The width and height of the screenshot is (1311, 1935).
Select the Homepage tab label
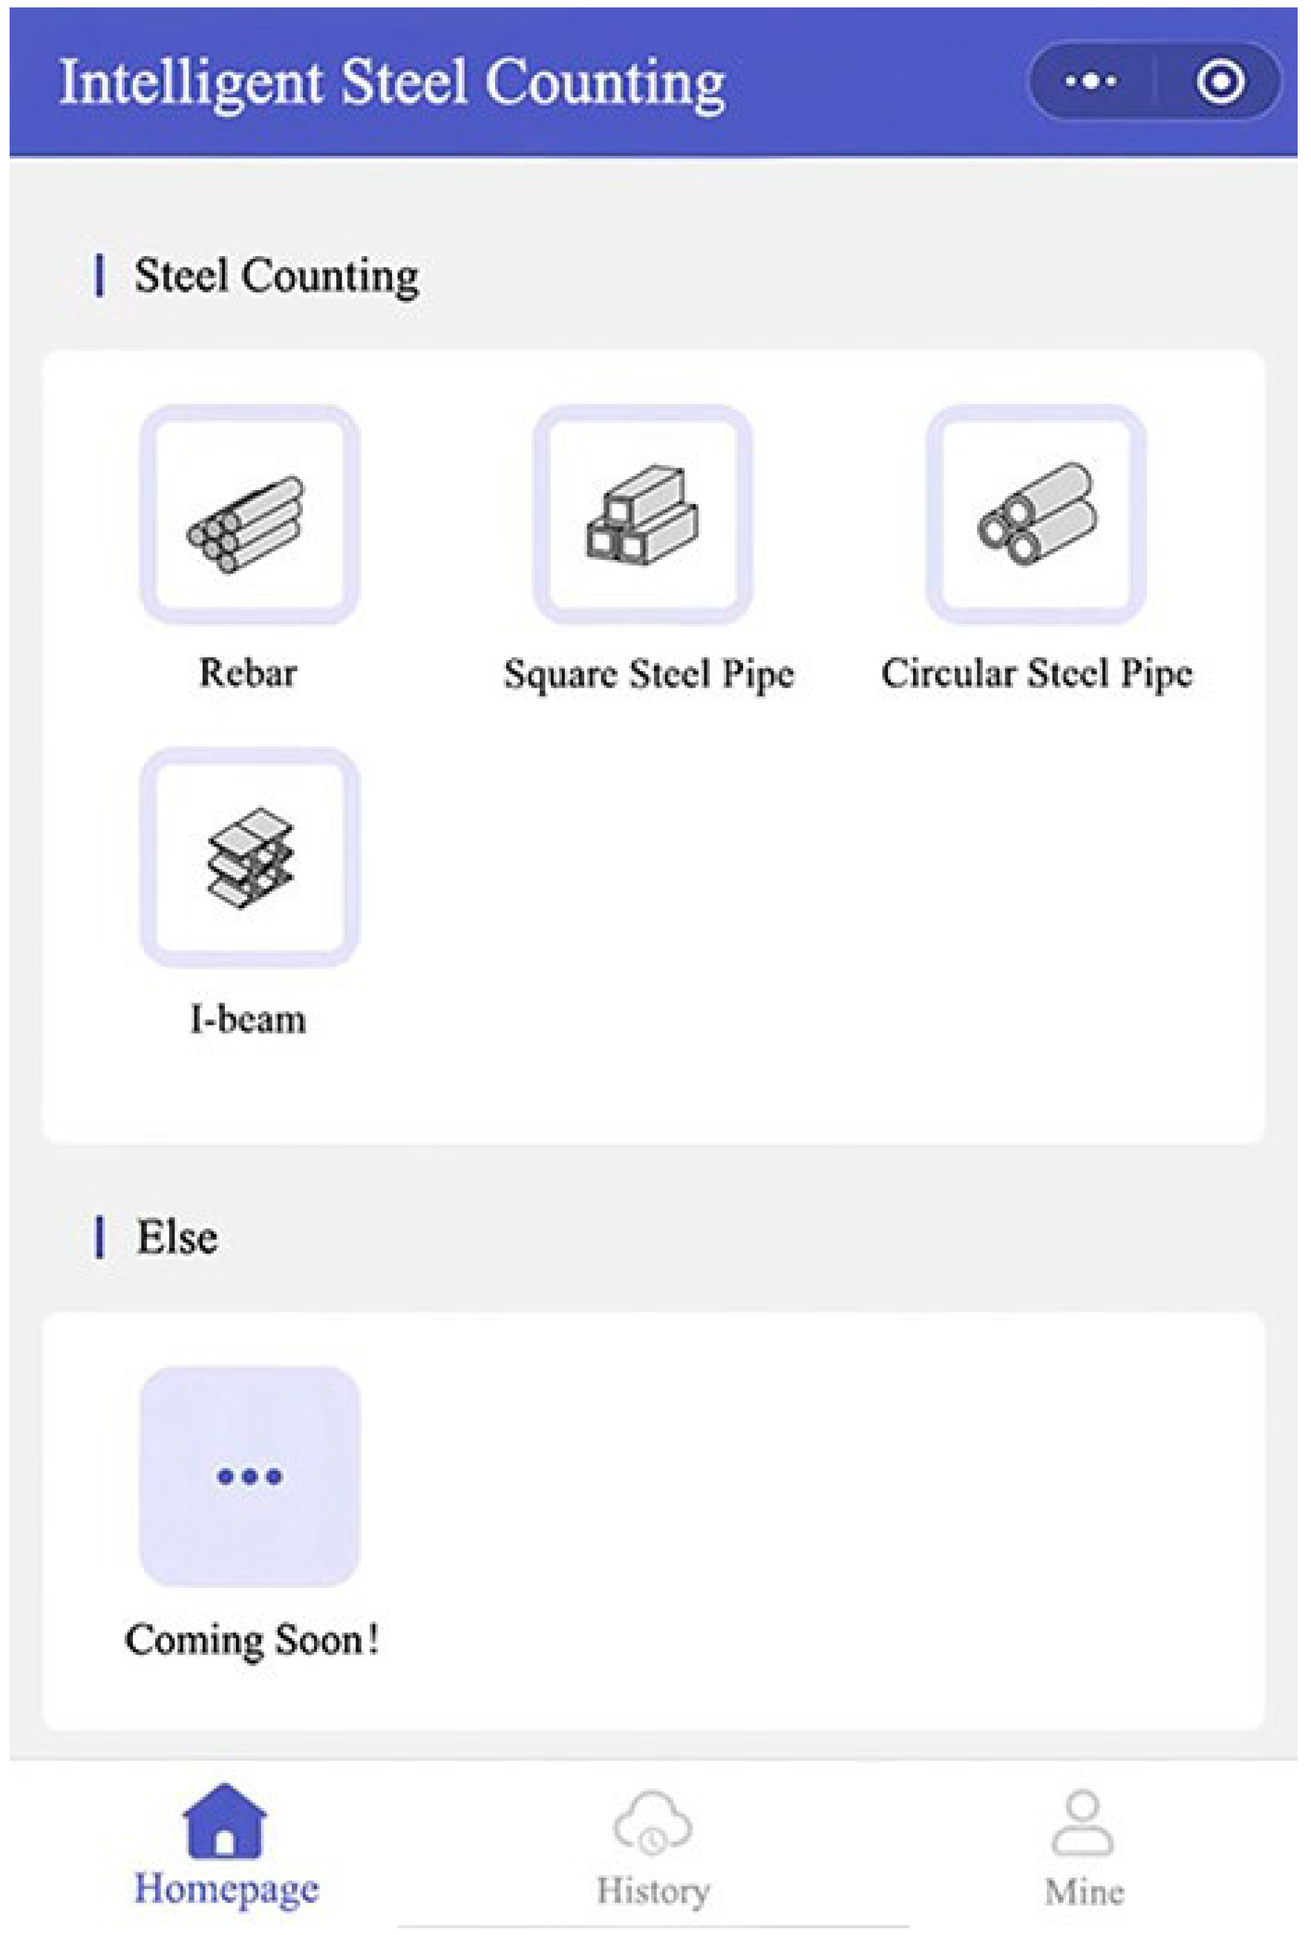click(226, 1889)
